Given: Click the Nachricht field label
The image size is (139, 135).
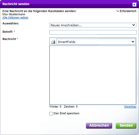Looking at the screenshot, I should tap(9, 39).
